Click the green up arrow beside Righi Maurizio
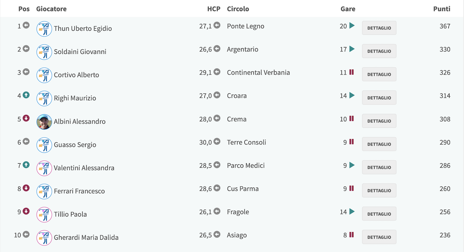The image size is (464, 252). coord(26,95)
